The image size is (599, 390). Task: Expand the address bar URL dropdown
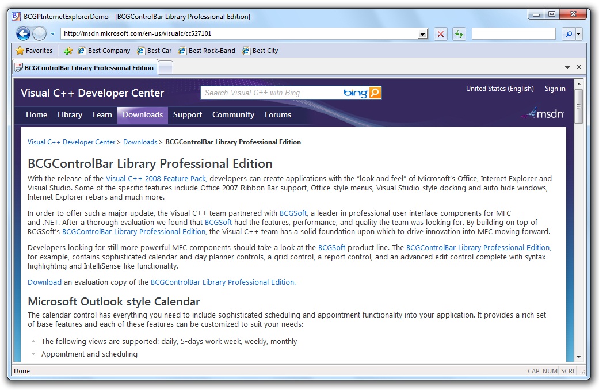coord(423,34)
